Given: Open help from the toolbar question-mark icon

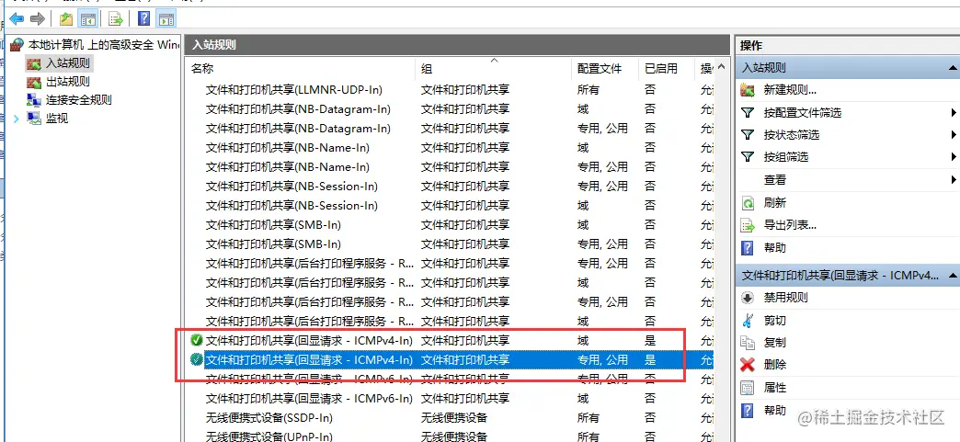Looking at the screenshot, I should [x=143, y=19].
